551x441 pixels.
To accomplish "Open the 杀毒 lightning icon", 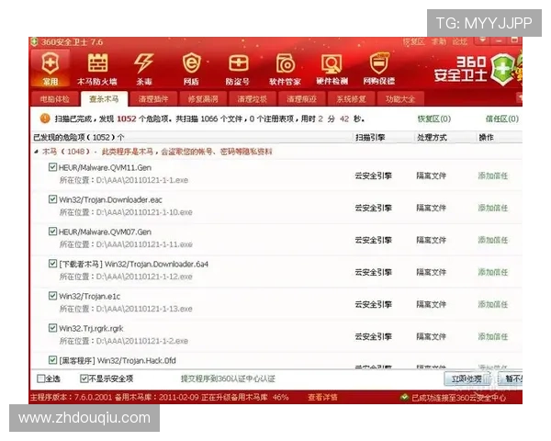I will (144, 69).
